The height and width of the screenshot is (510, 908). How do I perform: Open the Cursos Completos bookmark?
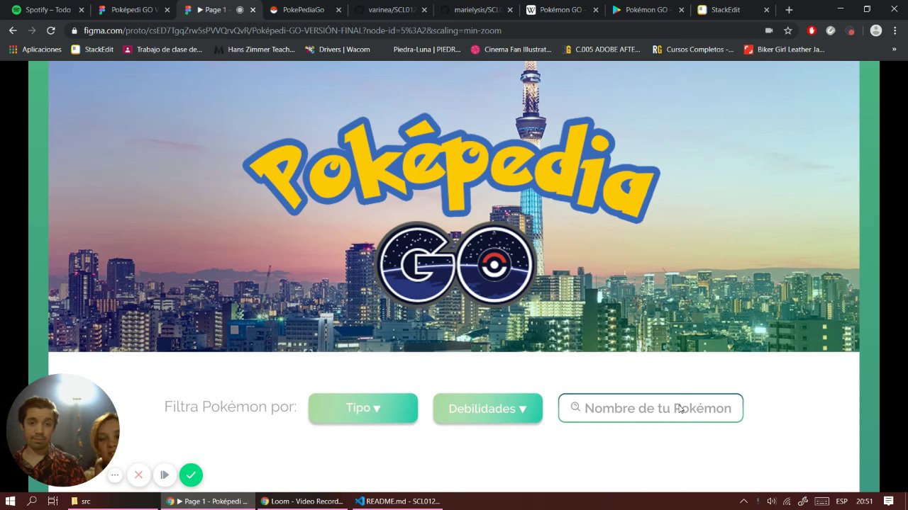[693, 50]
